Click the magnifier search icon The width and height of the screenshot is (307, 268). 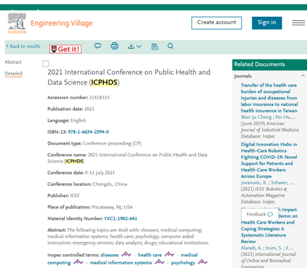[170, 46]
